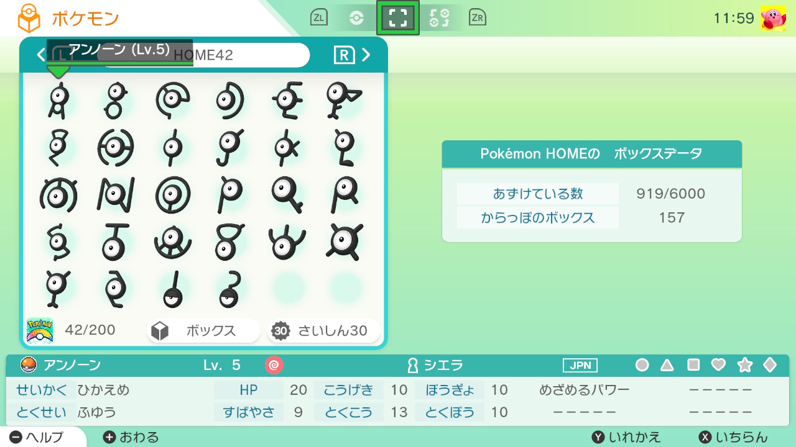
Task: Click the orange ポケモン box logo icon
Action: point(28,19)
